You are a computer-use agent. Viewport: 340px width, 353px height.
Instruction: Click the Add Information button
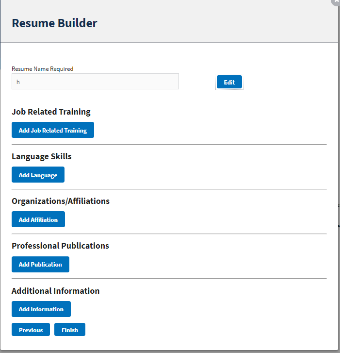41,309
